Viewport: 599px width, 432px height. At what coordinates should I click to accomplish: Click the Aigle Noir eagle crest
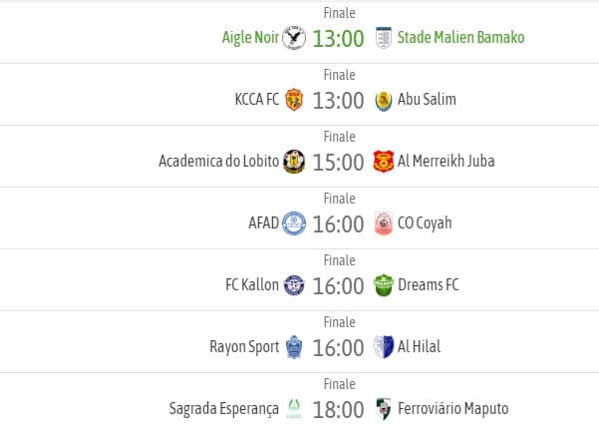(x=294, y=38)
